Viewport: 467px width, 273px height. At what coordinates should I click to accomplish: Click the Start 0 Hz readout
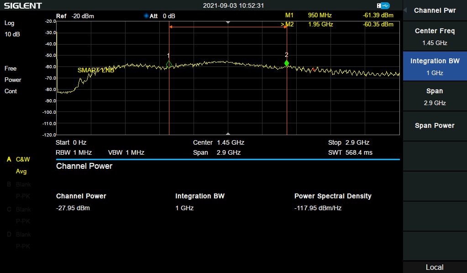pos(71,142)
